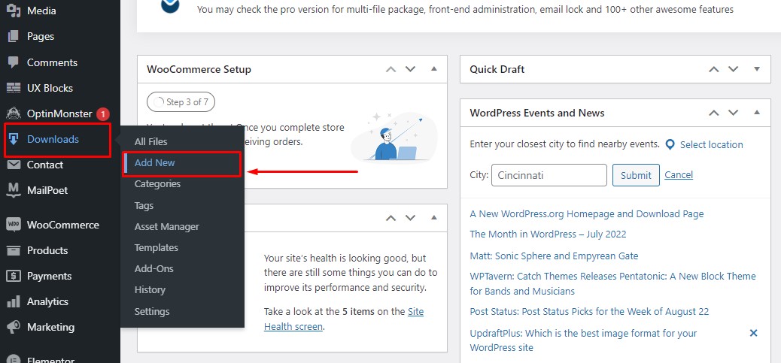The width and height of the screenshot is (781, 363).
Task: Click the Media sidebar icon
Action: (x=14, y=11)
